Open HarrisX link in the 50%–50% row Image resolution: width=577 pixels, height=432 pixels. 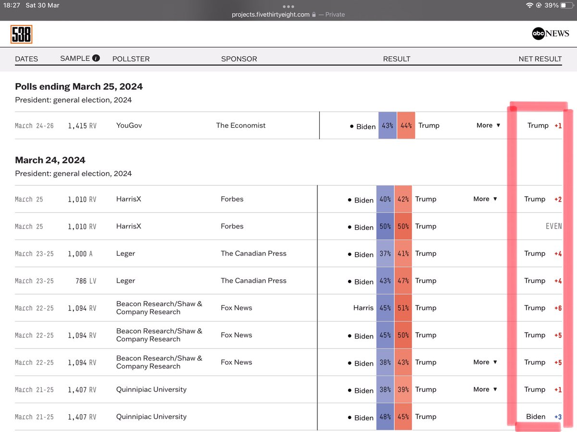[x=129, y=226]
